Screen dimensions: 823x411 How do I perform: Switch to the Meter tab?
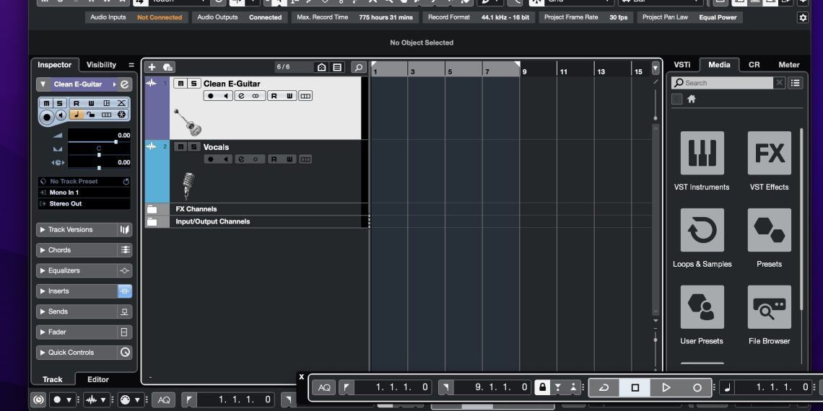788,65
